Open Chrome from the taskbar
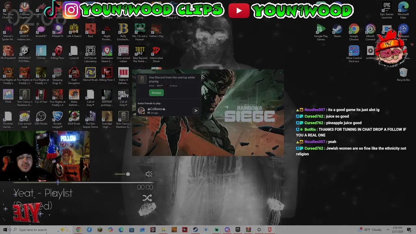Screen dimensions: 416x234 (x=78, y=230)
